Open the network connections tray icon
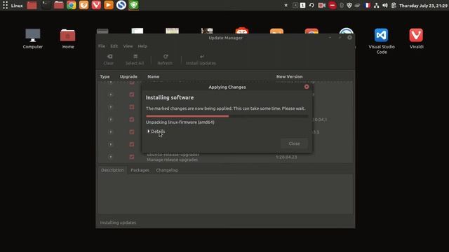Viewport: 449px width, 252px height. coord(376,5)
